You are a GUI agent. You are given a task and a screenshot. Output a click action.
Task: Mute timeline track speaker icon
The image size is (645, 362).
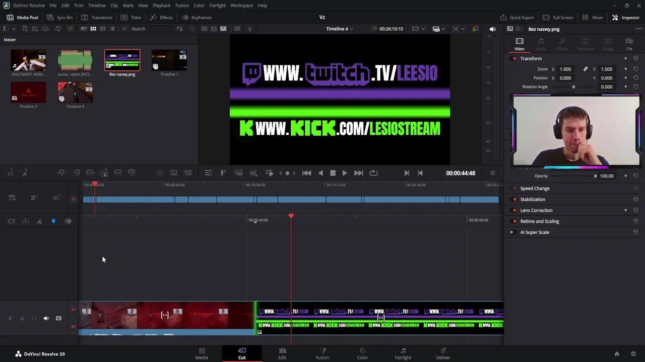[46, 318]
